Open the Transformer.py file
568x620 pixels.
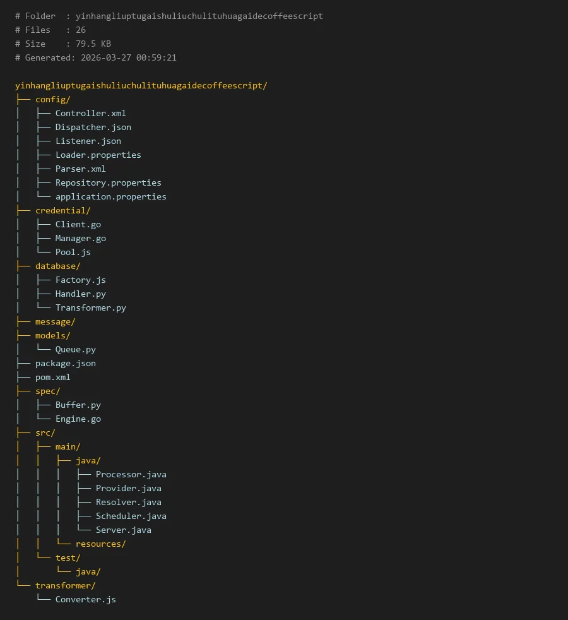(90, 307)
